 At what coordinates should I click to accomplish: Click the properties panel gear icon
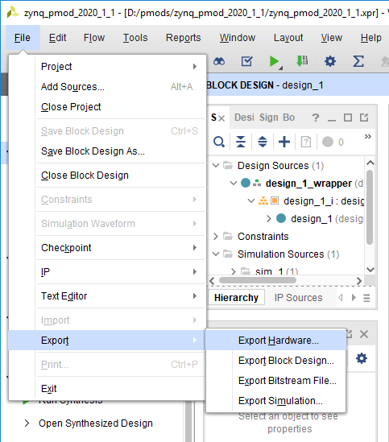(x=362, y=358)
